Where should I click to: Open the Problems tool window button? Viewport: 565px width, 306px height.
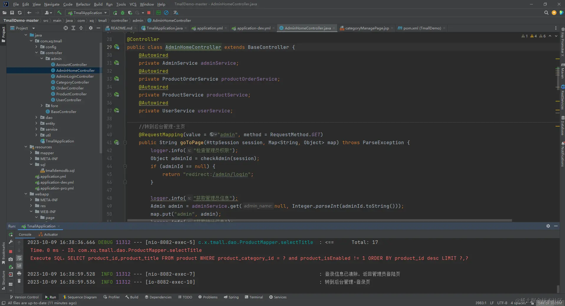tap(208, 297)
